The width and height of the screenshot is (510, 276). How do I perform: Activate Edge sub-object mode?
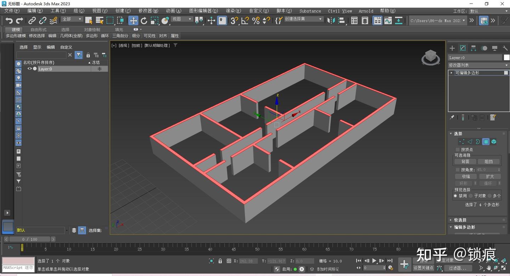pos(470,141)
